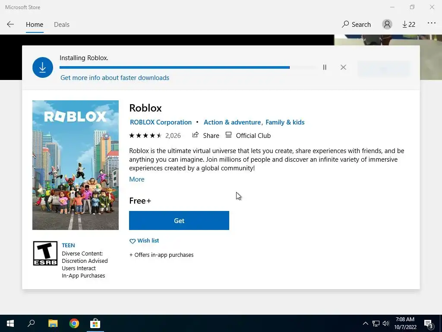Open taskbar search magnifier
This screenshot has width=442, height=332.
pos(31,323)
